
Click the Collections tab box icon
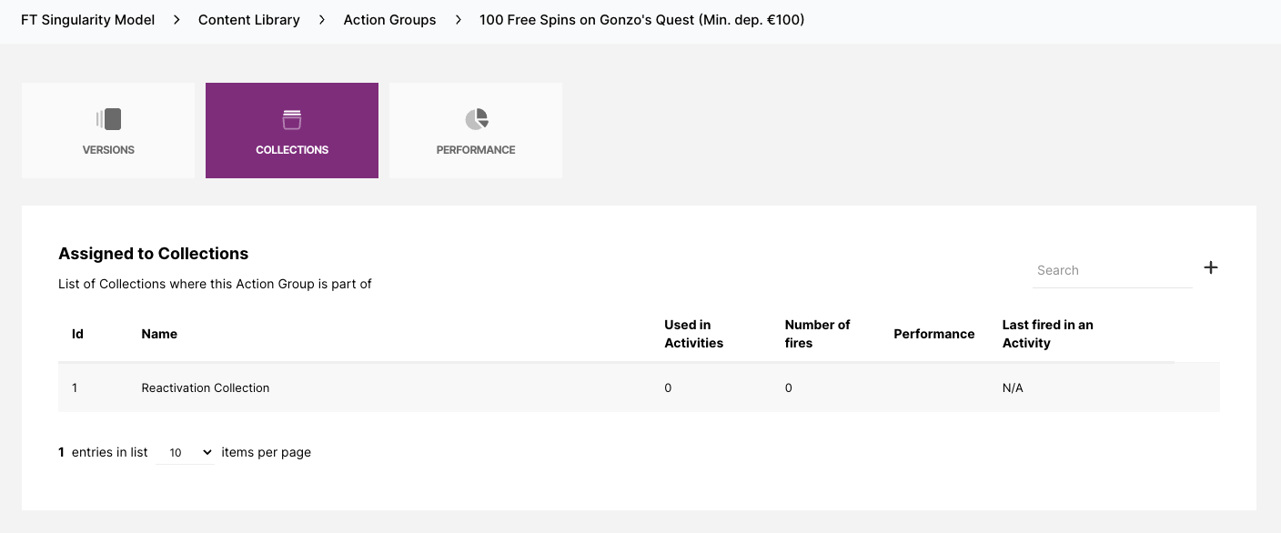tap(292, 119)
